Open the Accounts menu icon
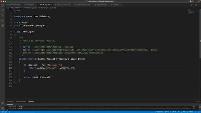The height and width of the screenshot is (113, 201). 3,103
